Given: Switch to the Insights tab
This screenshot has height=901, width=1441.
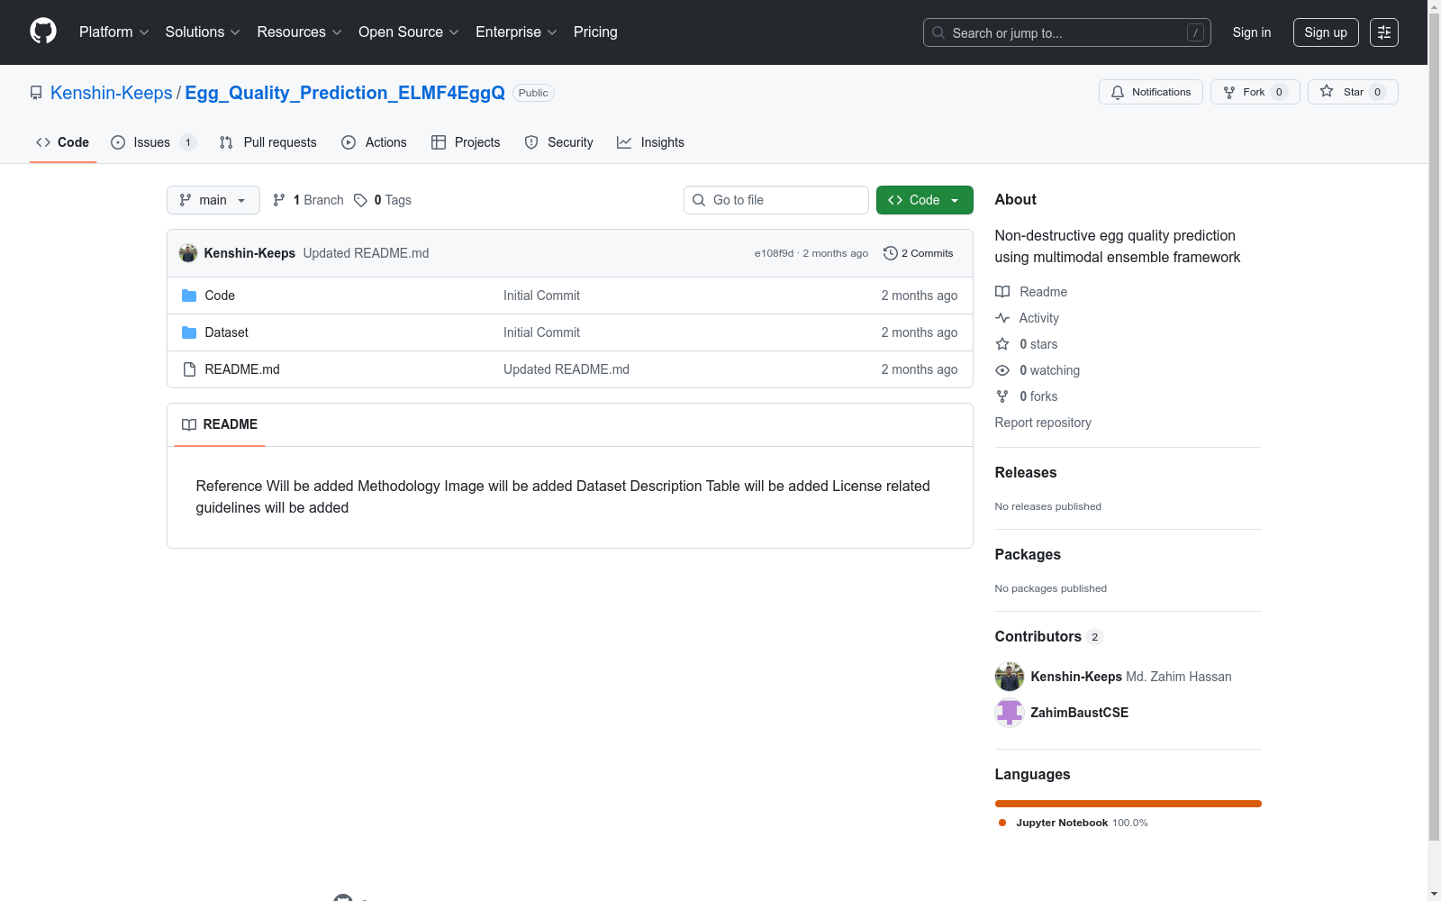Looking at the screenshot, I should 650,142.
